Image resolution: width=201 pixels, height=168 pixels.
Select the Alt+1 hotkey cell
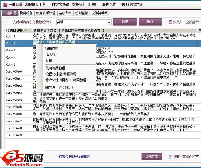pyautogui.click(x=19, y=36)
